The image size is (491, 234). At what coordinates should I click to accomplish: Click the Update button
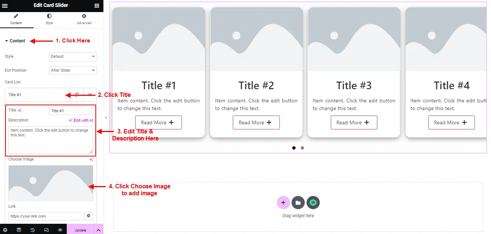click(x=80, y=230)
